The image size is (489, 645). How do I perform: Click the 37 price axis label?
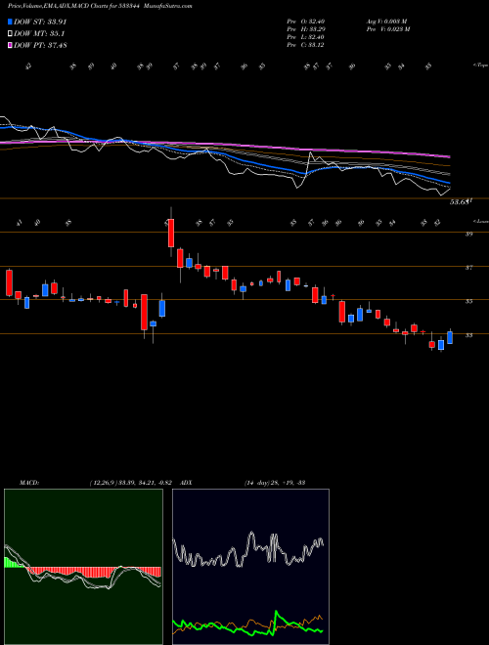click(x=469, y=268)
